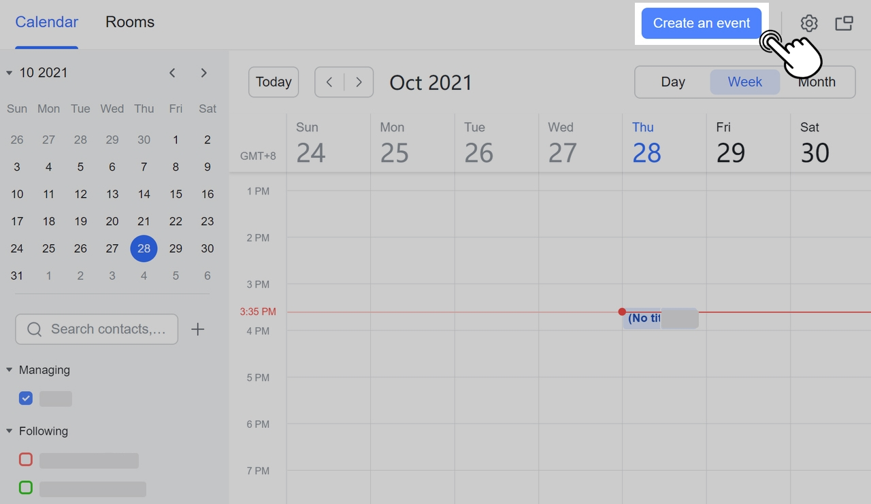Go to next week with the forward arrow
The height and width of the screenshot is (504, 871).
359,82
